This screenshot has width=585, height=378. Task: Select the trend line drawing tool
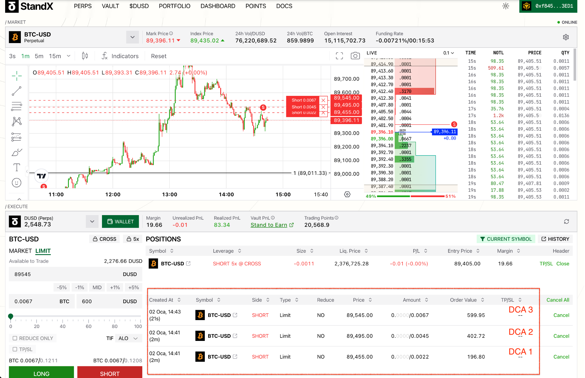[x=17, y=91]
